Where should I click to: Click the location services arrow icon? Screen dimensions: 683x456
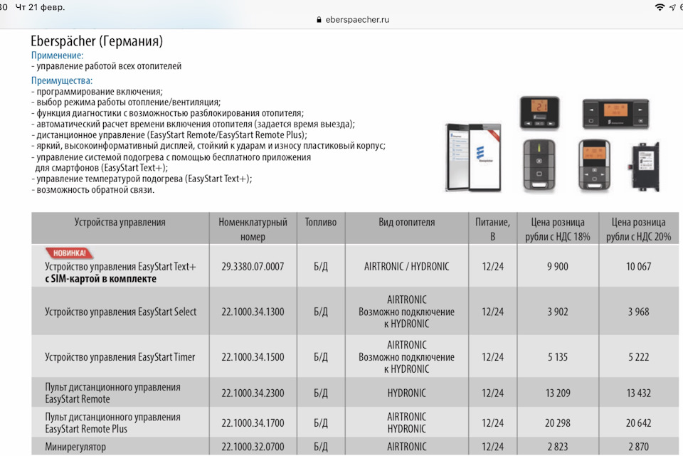pyautogui.click(x=672, y=7)
